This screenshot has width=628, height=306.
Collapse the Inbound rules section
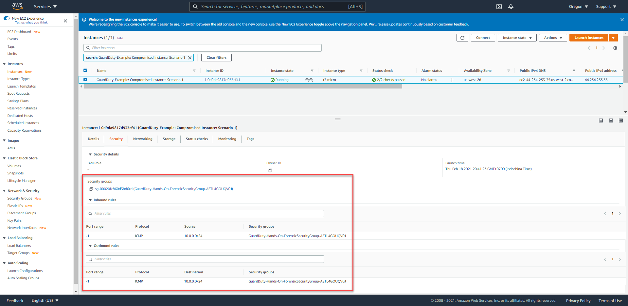90,200
